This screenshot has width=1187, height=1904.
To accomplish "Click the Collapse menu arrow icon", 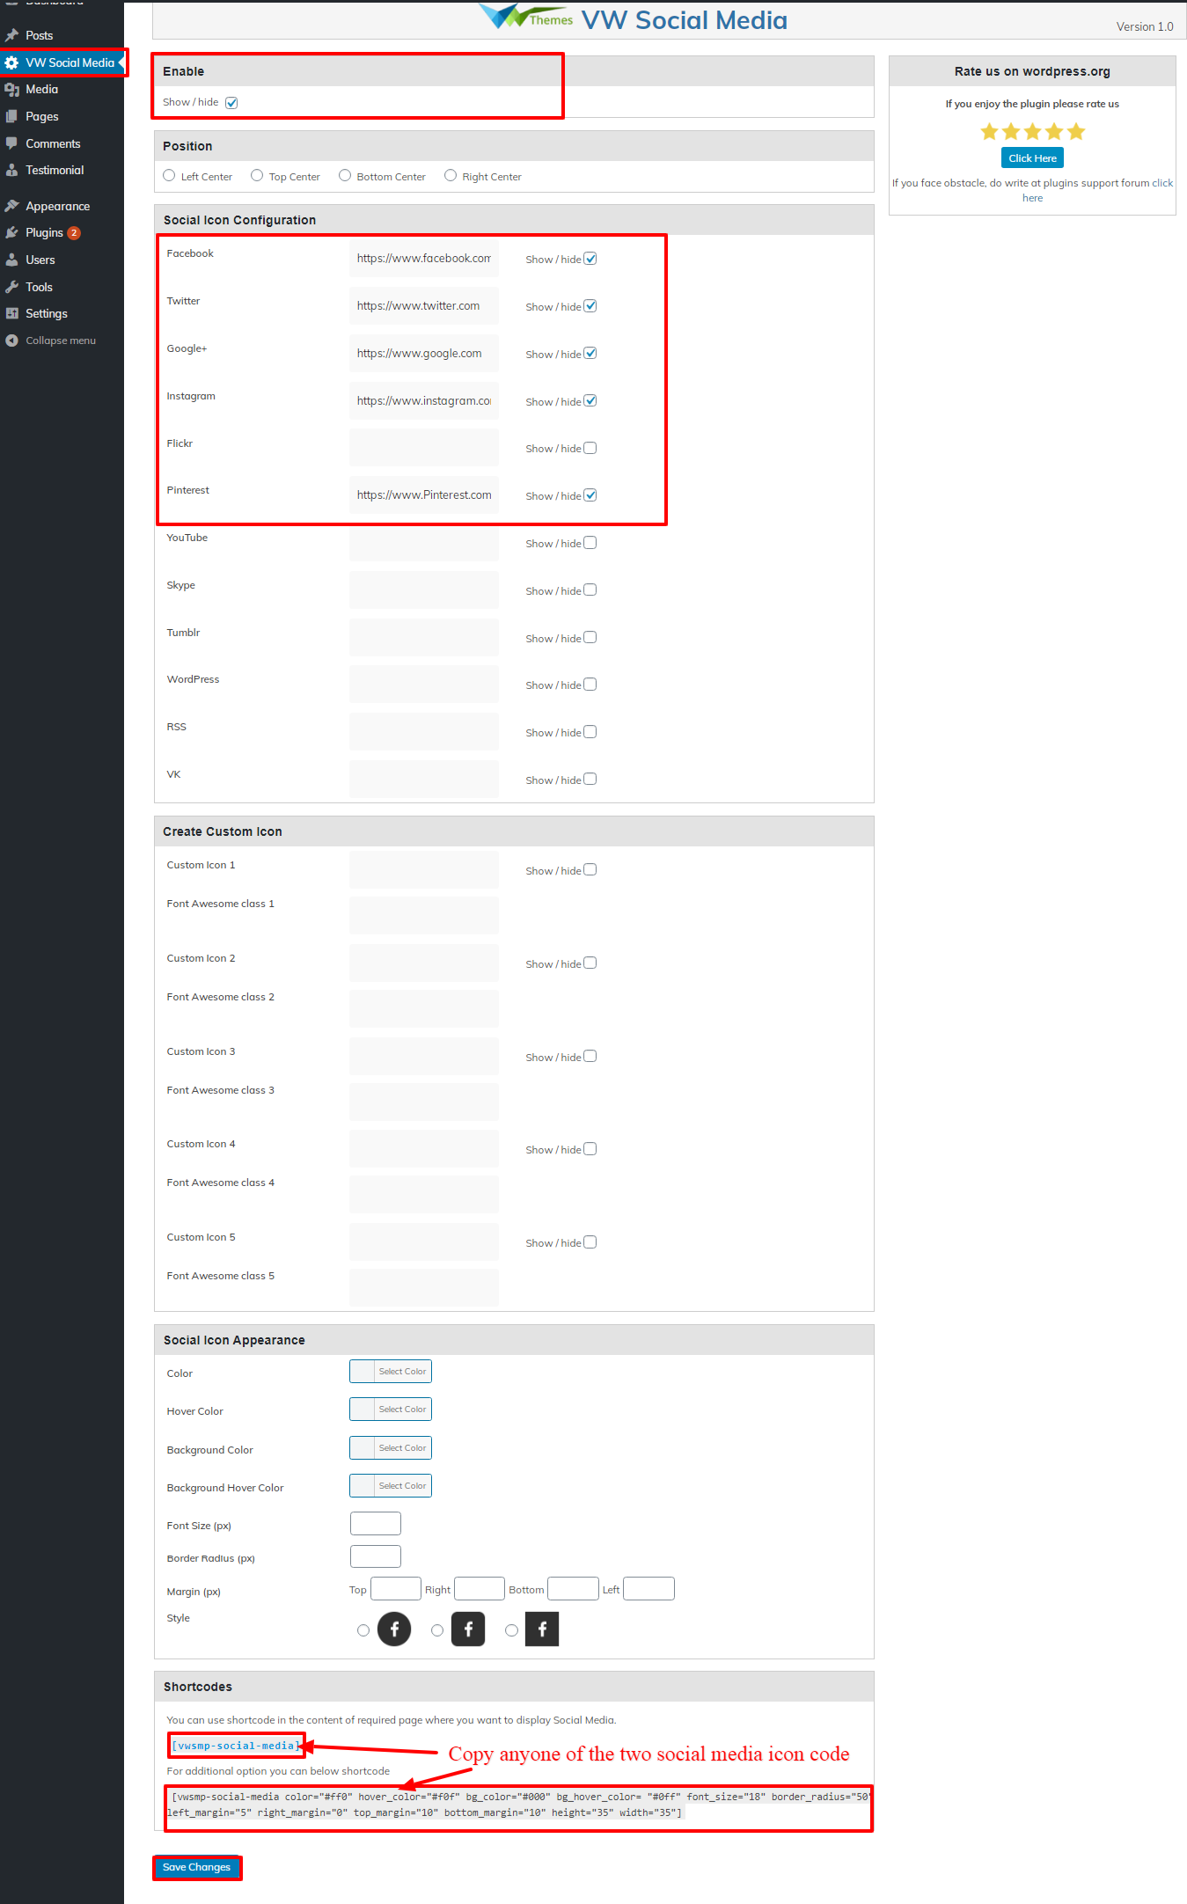I will click(x=11, y=341).
